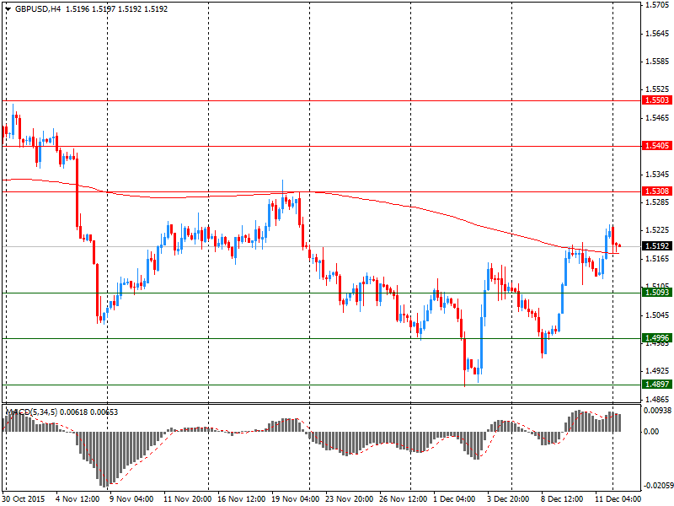Click the OHLC values 1.5196 1.5197 1.5192 1.5192

pyautogui.click(x=116, y=9)
